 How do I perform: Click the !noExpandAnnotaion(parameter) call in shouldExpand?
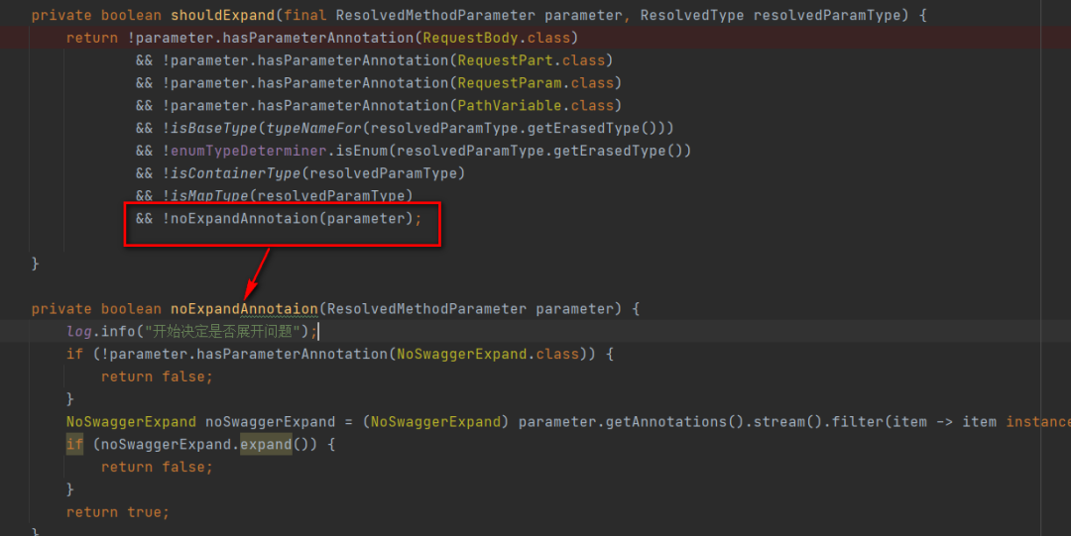tap(288, 219)
